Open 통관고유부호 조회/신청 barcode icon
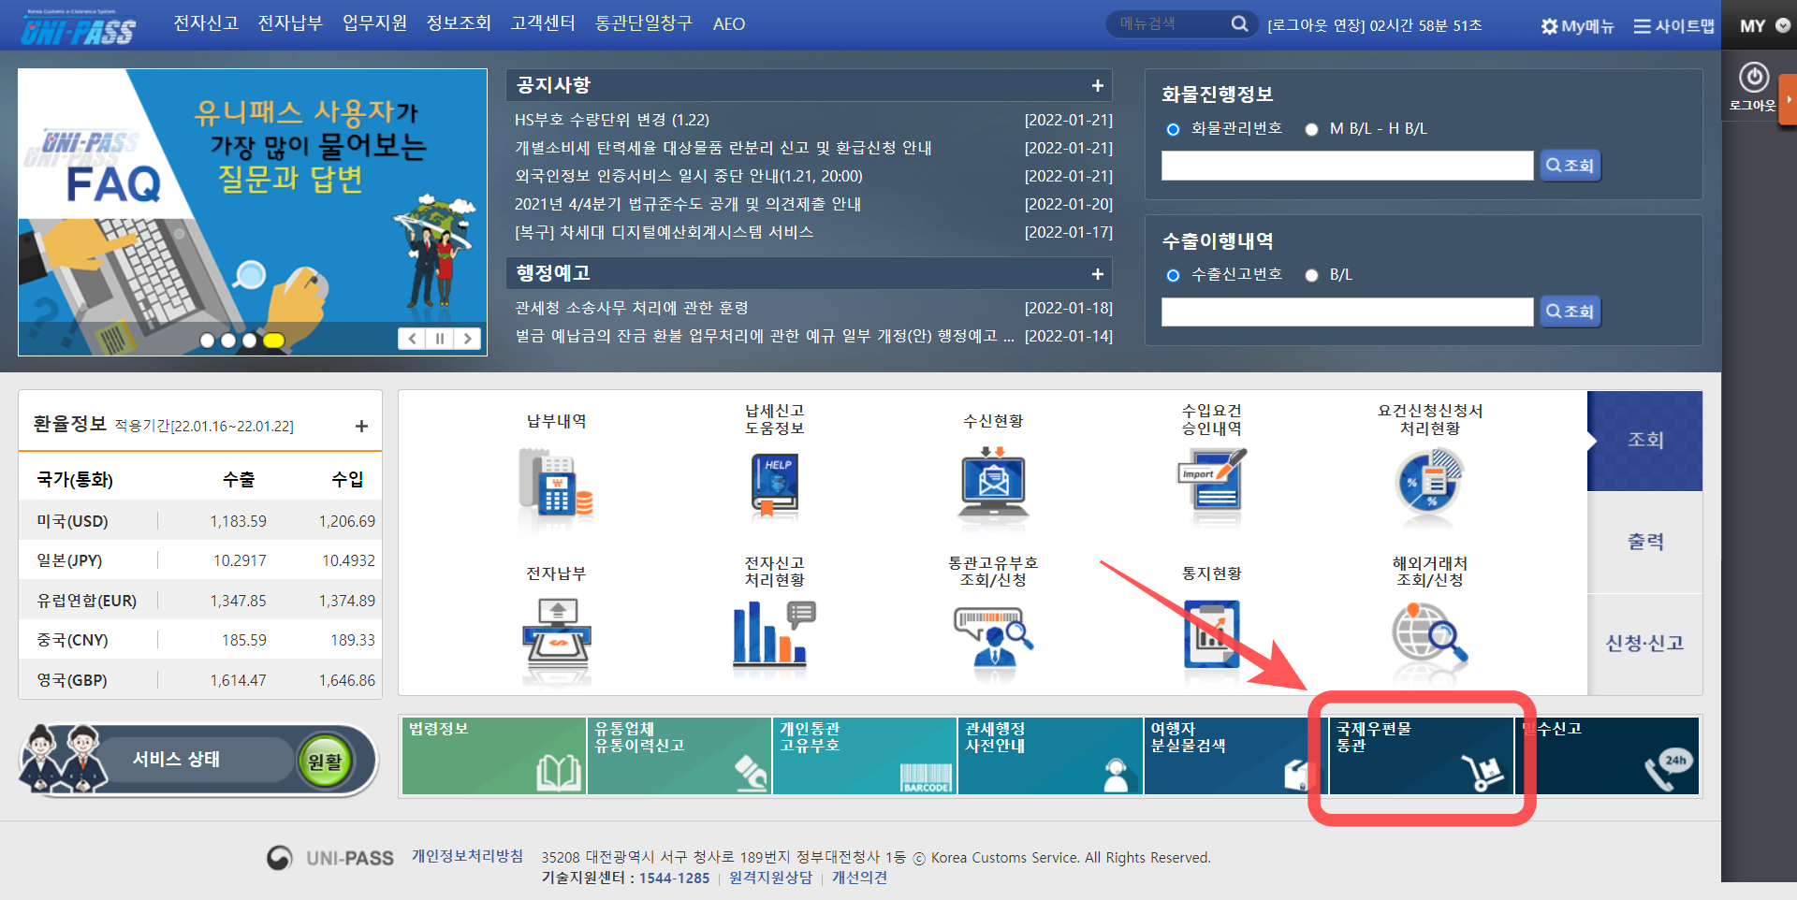This screenshot has width=1797, height=900. [x=993, y=636]
